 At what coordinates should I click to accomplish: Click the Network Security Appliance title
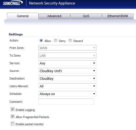(x=52, y=3)
